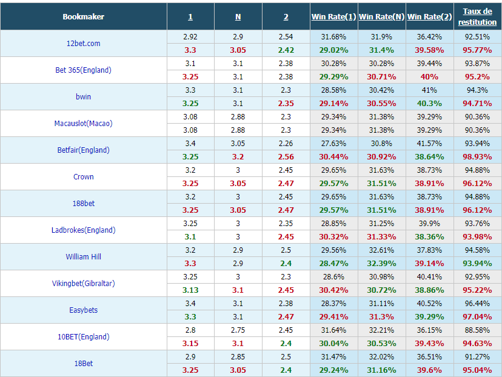
Task: Sort by the '1' odds column header
Action: [x=190, y=16]
